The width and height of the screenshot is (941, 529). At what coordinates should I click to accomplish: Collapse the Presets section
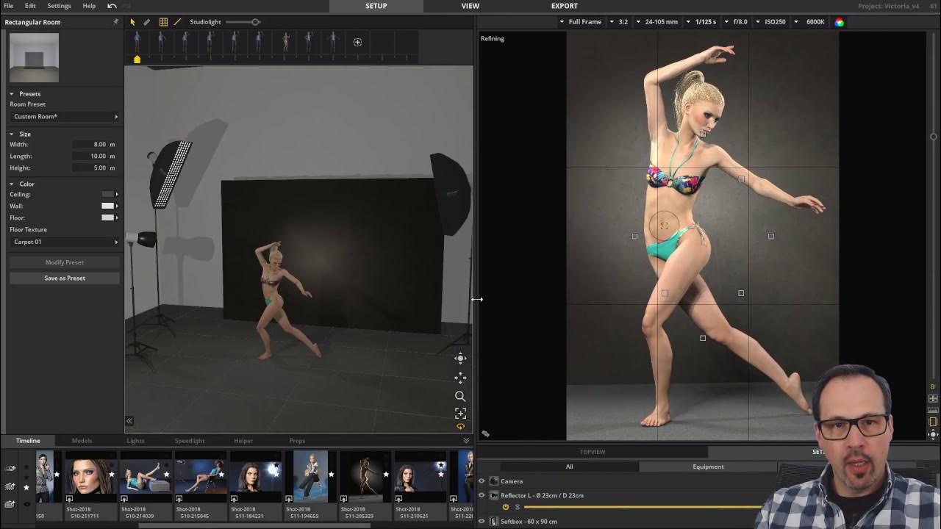coord(12,94)
